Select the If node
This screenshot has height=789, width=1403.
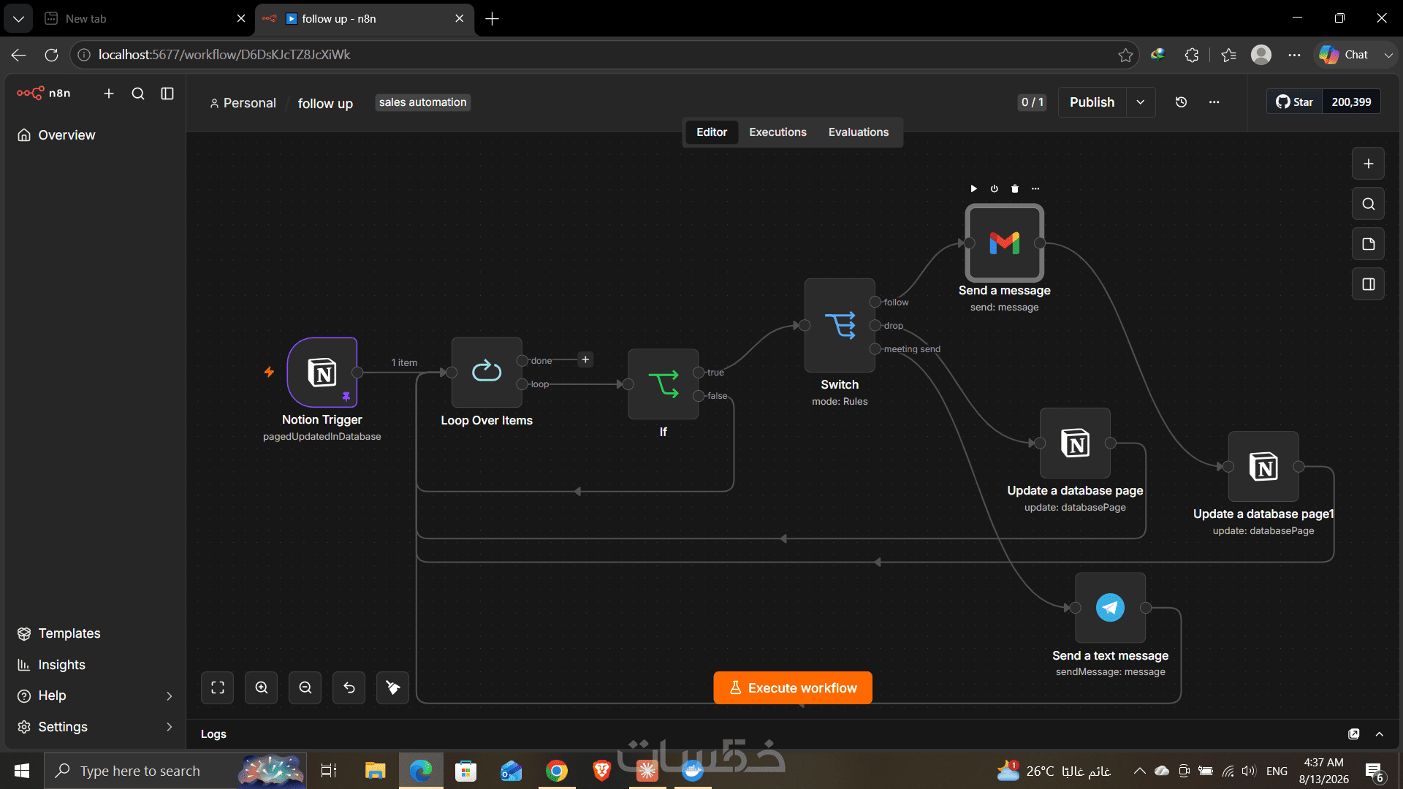coord(664,384)
